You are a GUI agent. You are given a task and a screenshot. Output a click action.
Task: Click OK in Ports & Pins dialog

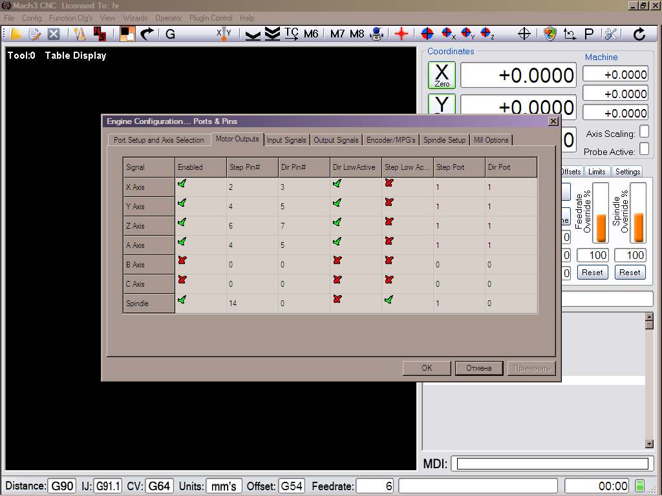pyautogui.click(x=427, y=368)
